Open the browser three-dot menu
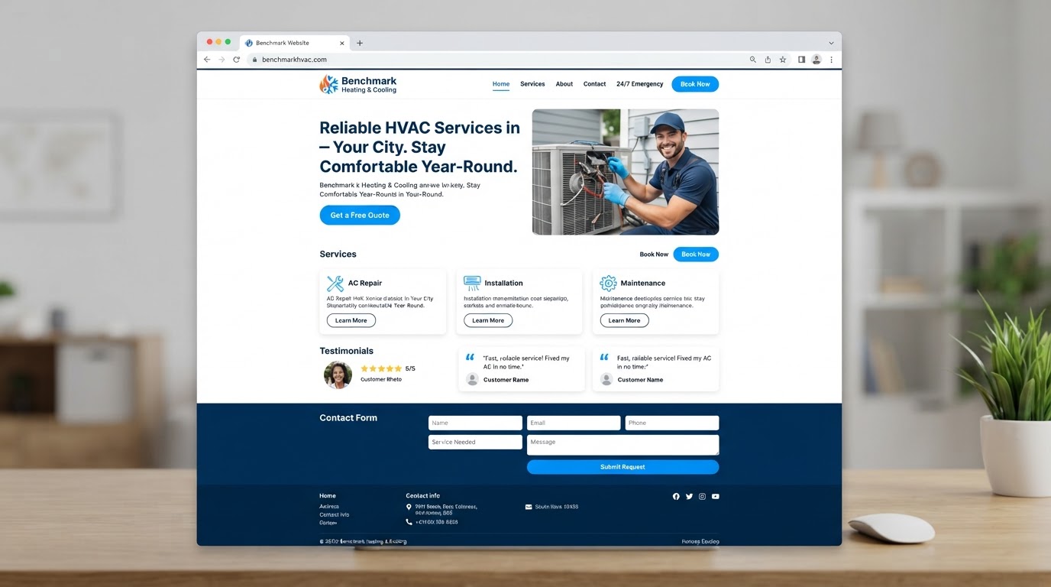The height and width of the screenshot is (587, 1051). tap(831, 60)
